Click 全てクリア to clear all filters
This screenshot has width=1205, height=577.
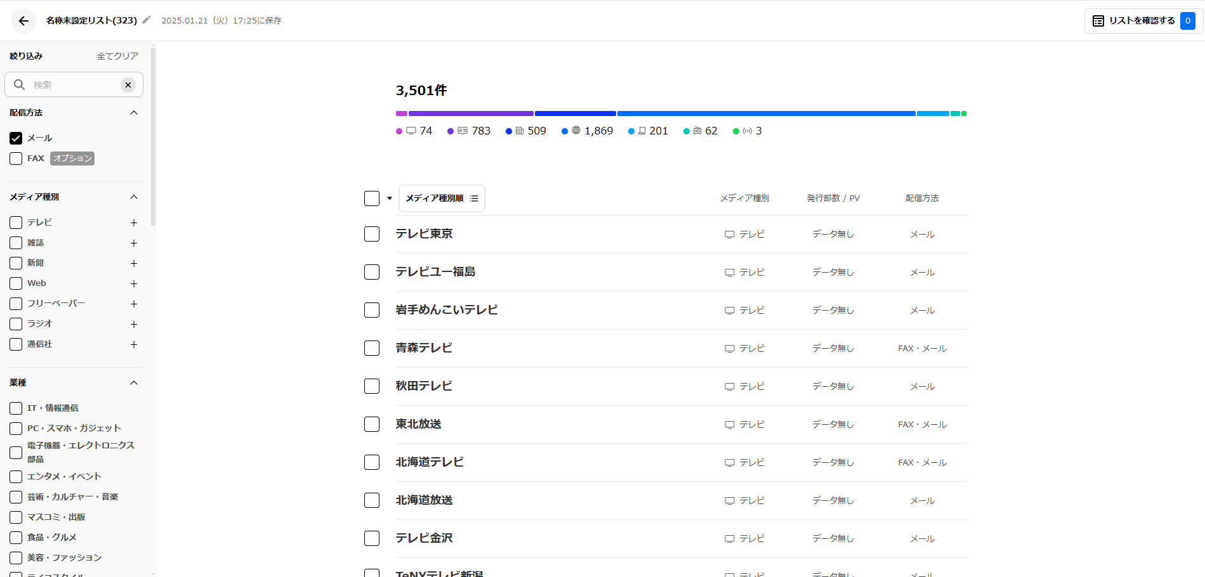click(x=117, y=56)
